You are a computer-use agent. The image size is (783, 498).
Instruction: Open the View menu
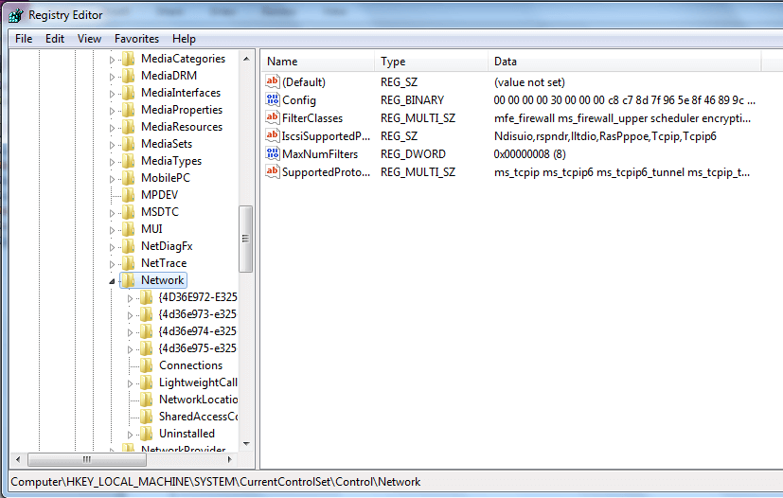pos(89,39)
